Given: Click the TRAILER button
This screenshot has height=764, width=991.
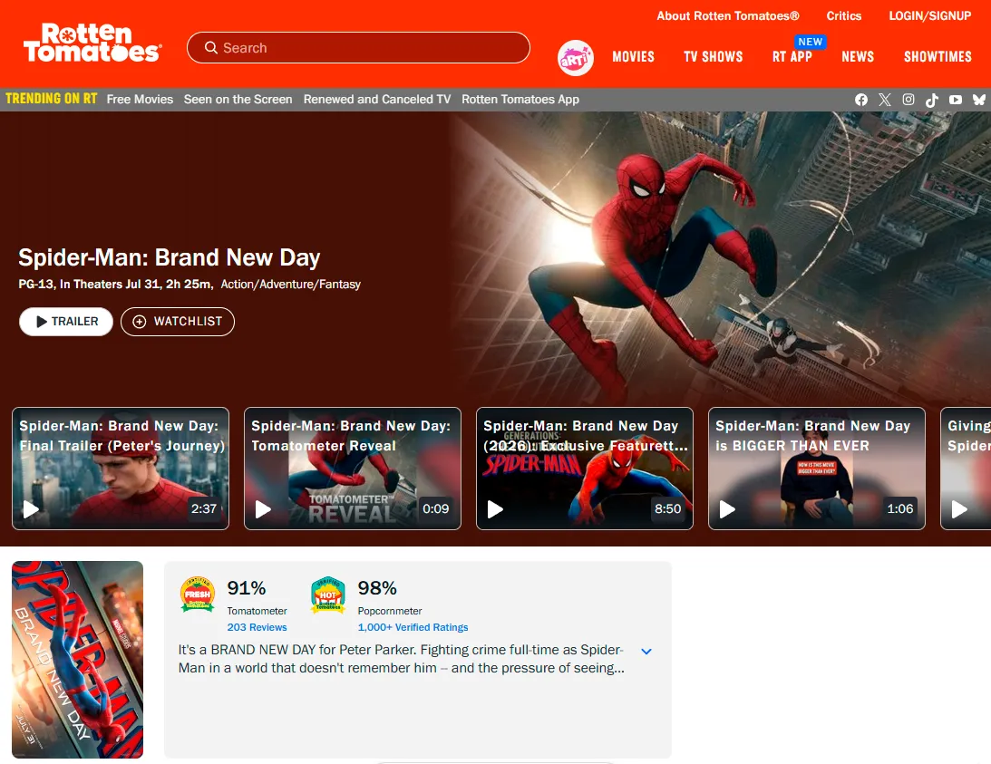Looking at the screenshot, I should (66, 322).
